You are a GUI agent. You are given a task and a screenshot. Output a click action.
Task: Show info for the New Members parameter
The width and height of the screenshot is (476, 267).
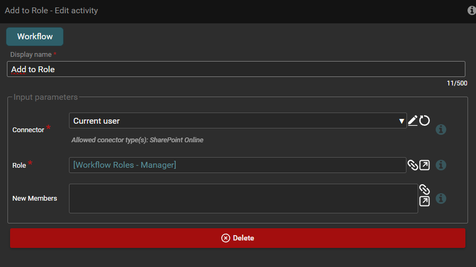tap(441, 199)
